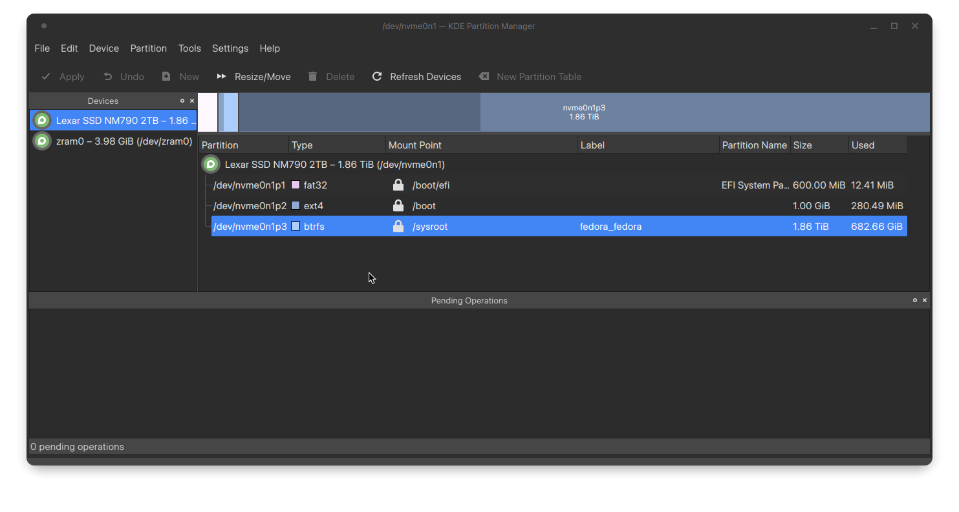
Task: Float the Devices panel
Action: (182, 101)
